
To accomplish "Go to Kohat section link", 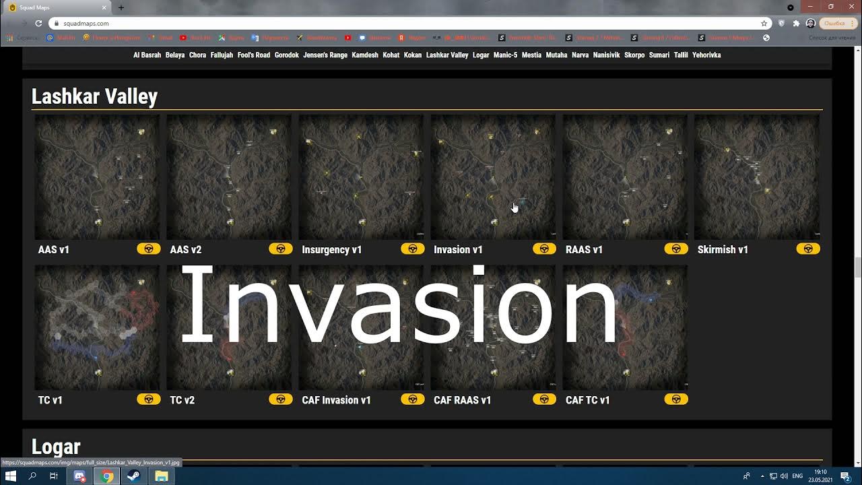I will point(391,55).
